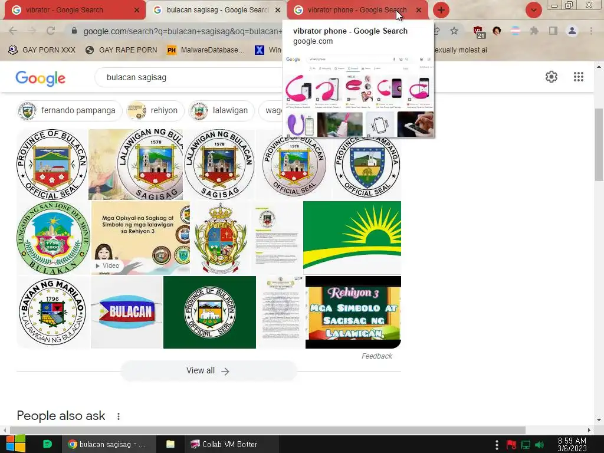Viewport: 604px width, 453px height.
Task: Close the 'bulacan sagisag' browser tab
Action: [278, 10]
